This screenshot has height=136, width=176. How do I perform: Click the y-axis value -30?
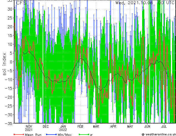(9, 115)
